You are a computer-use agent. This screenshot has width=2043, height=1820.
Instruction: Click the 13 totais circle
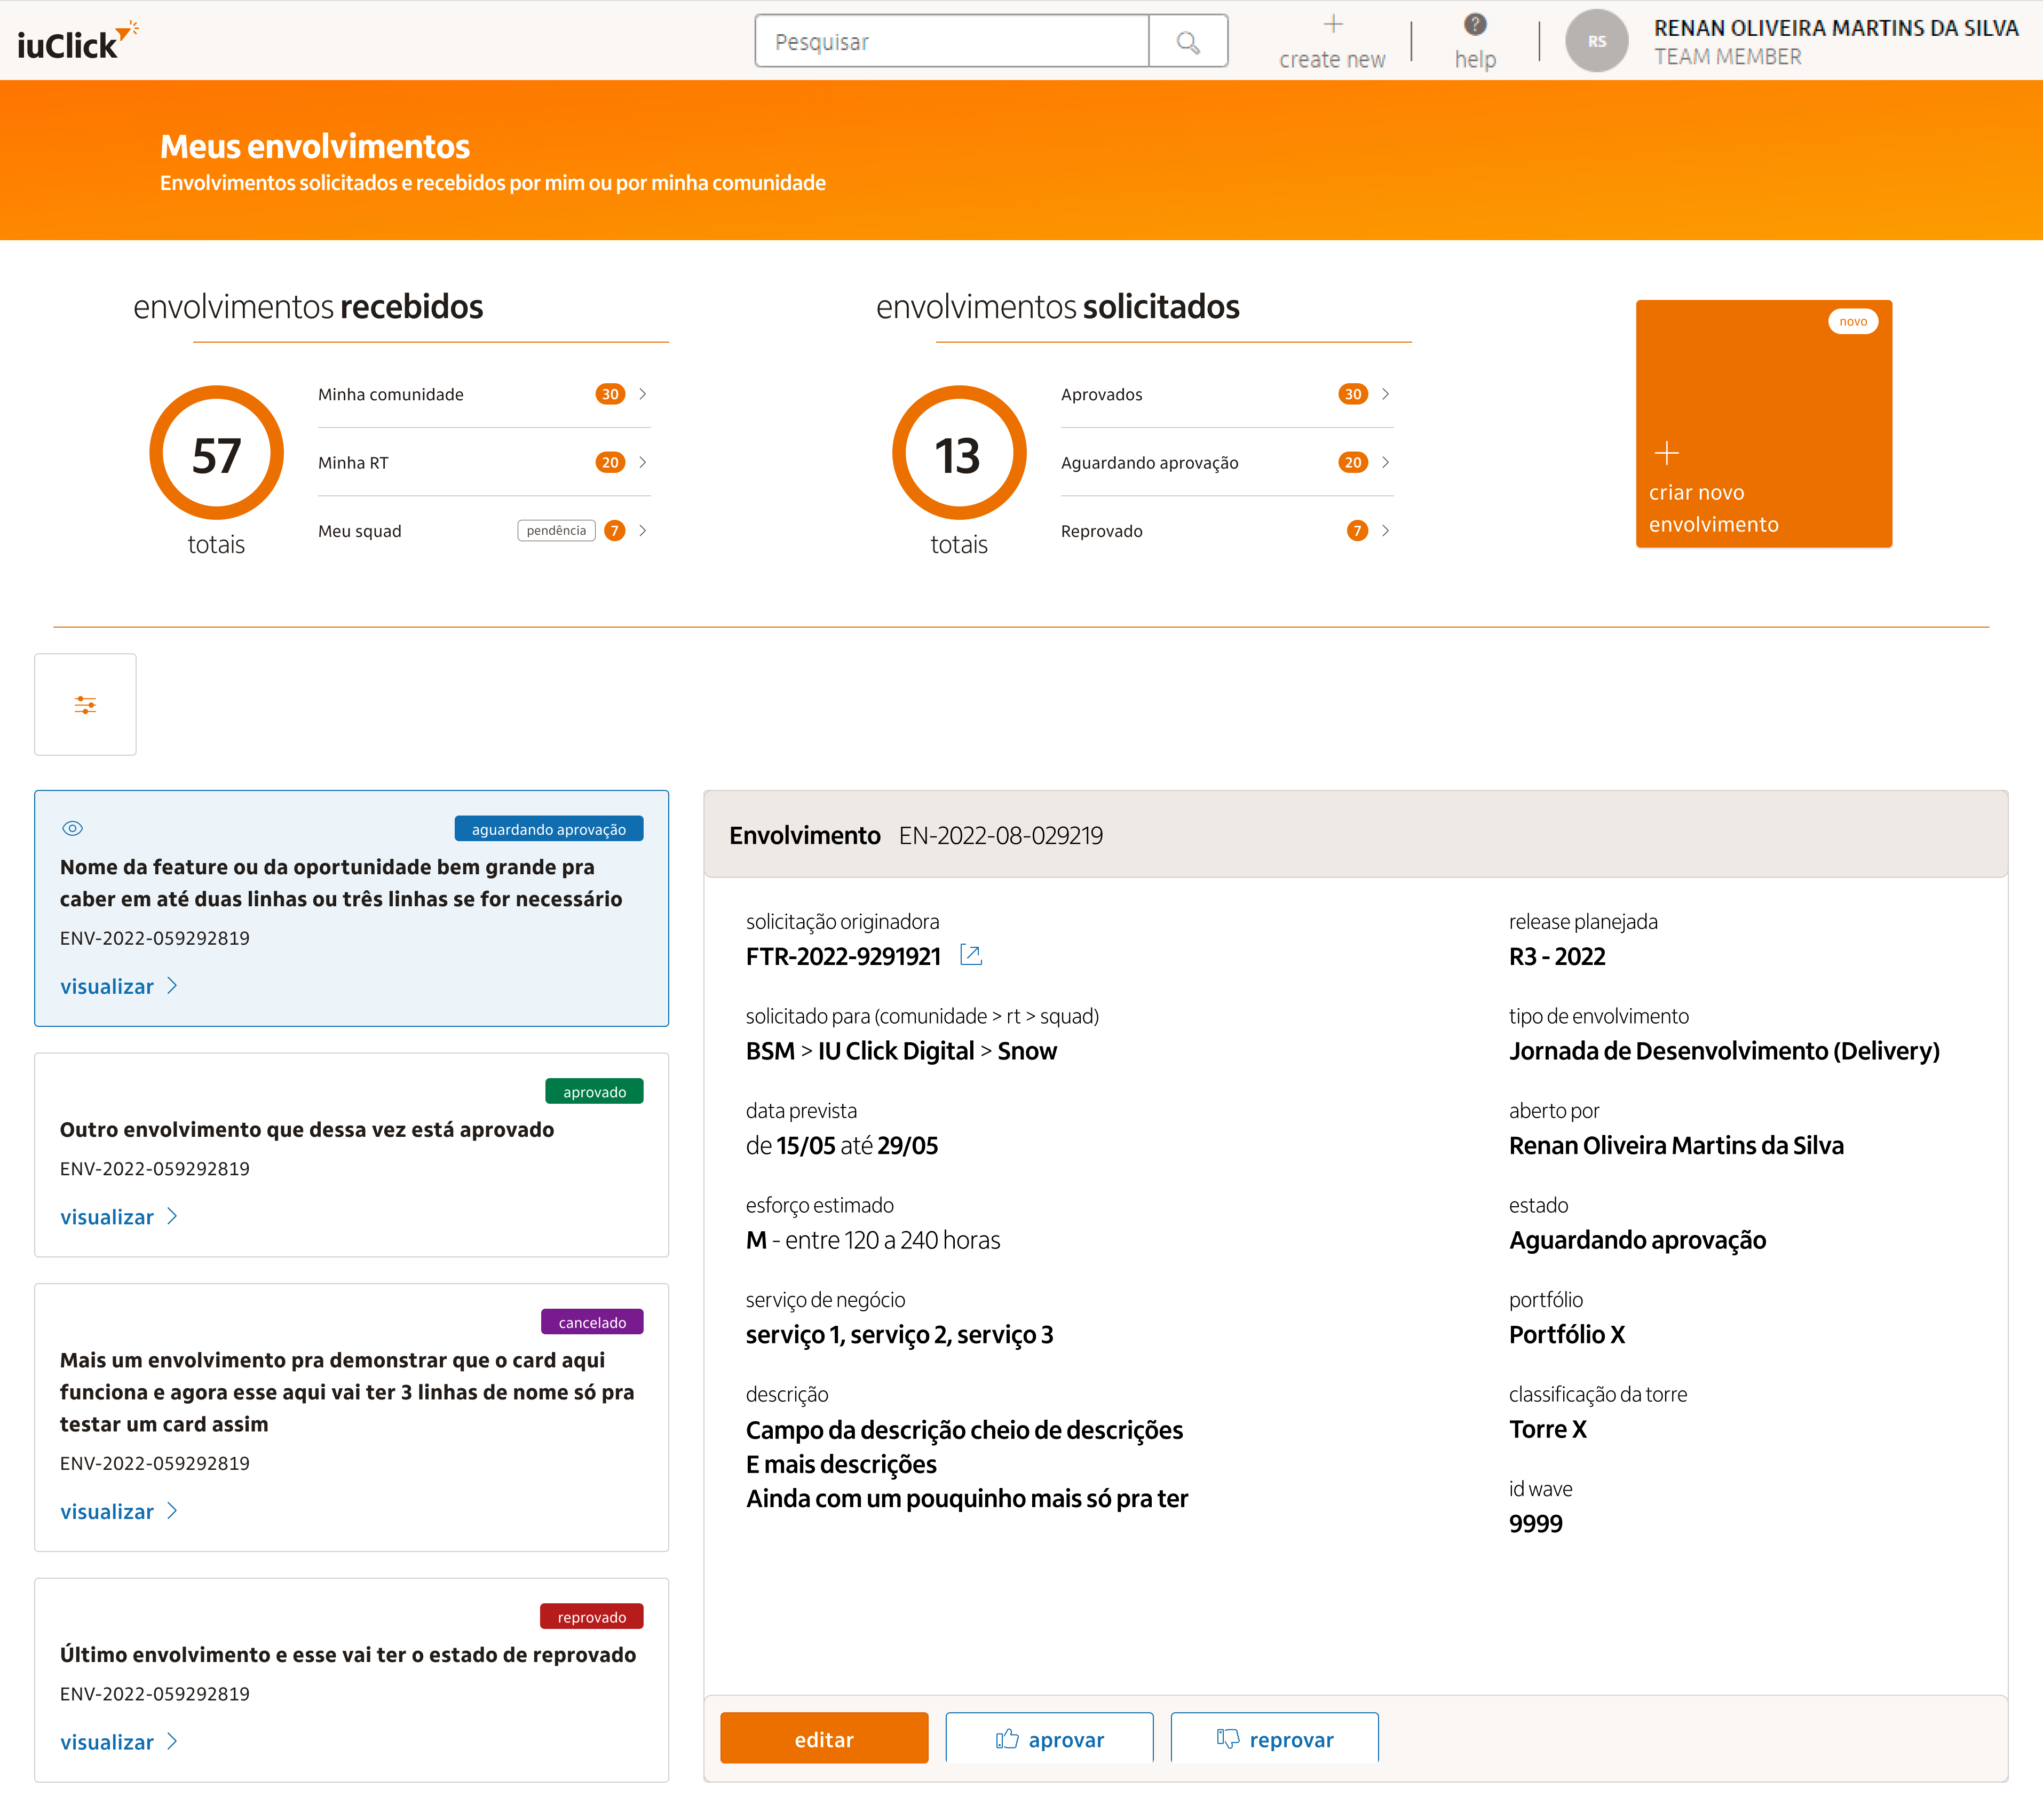coord(958,453)
